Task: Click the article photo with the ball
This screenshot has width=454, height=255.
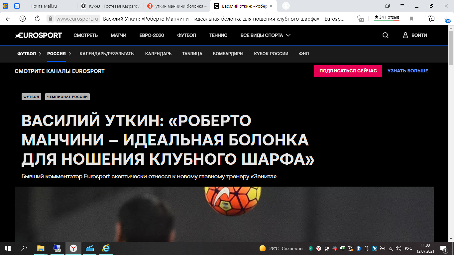Action: [x=224, y=214]
